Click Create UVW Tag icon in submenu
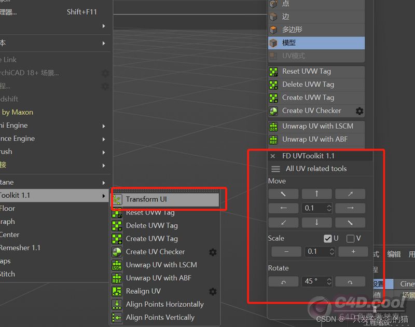Screen dimensions: 415x327 (x=117, y=239)
